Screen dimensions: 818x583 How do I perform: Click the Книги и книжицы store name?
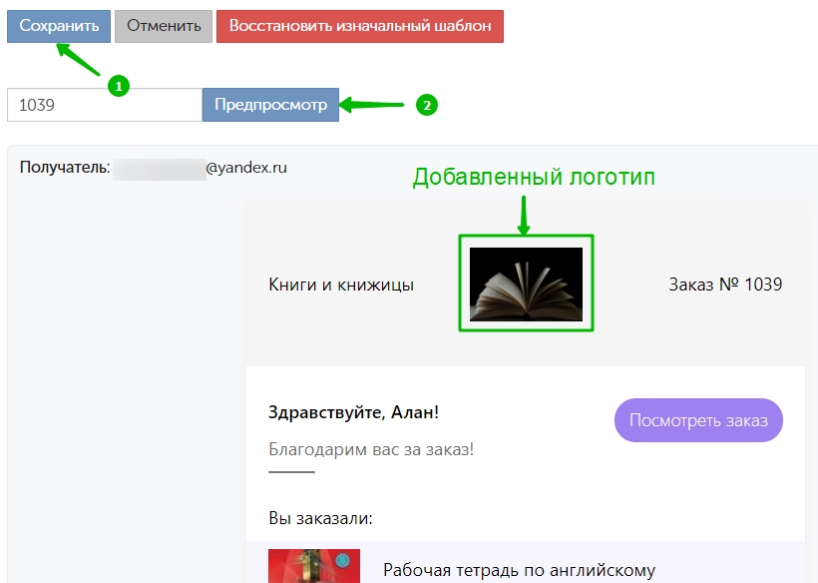tap(341, 285)
